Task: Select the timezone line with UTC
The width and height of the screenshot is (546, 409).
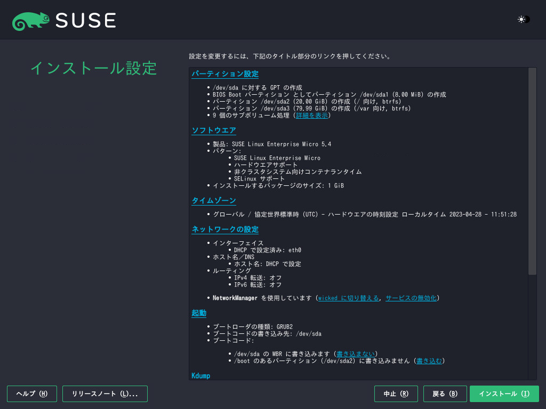Action: [365, 215]
